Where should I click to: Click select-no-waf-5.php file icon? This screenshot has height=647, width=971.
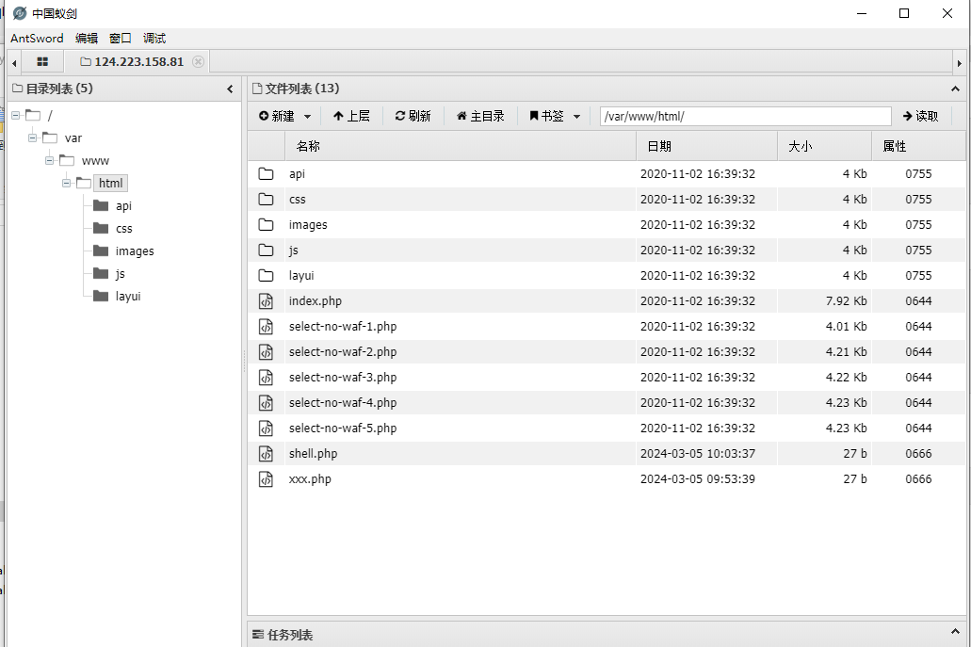[x=266, y=428]
